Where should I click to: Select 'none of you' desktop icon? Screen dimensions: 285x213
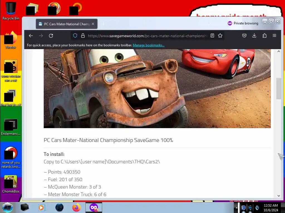tap(11, 157)
